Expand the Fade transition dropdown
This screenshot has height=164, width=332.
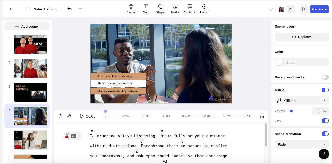(x=302, y=144)
